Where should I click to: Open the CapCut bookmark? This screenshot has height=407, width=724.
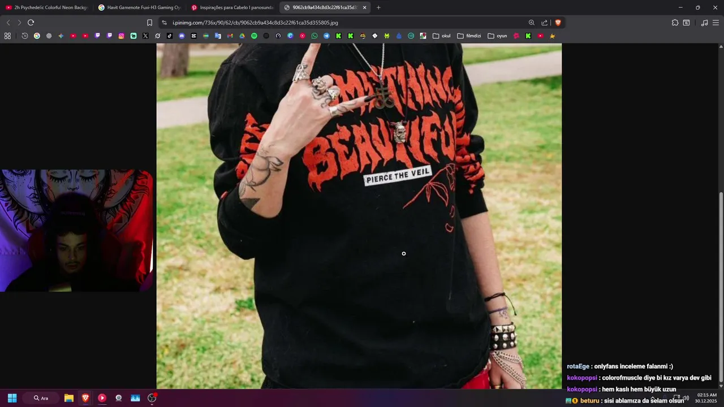coord(193,36)
